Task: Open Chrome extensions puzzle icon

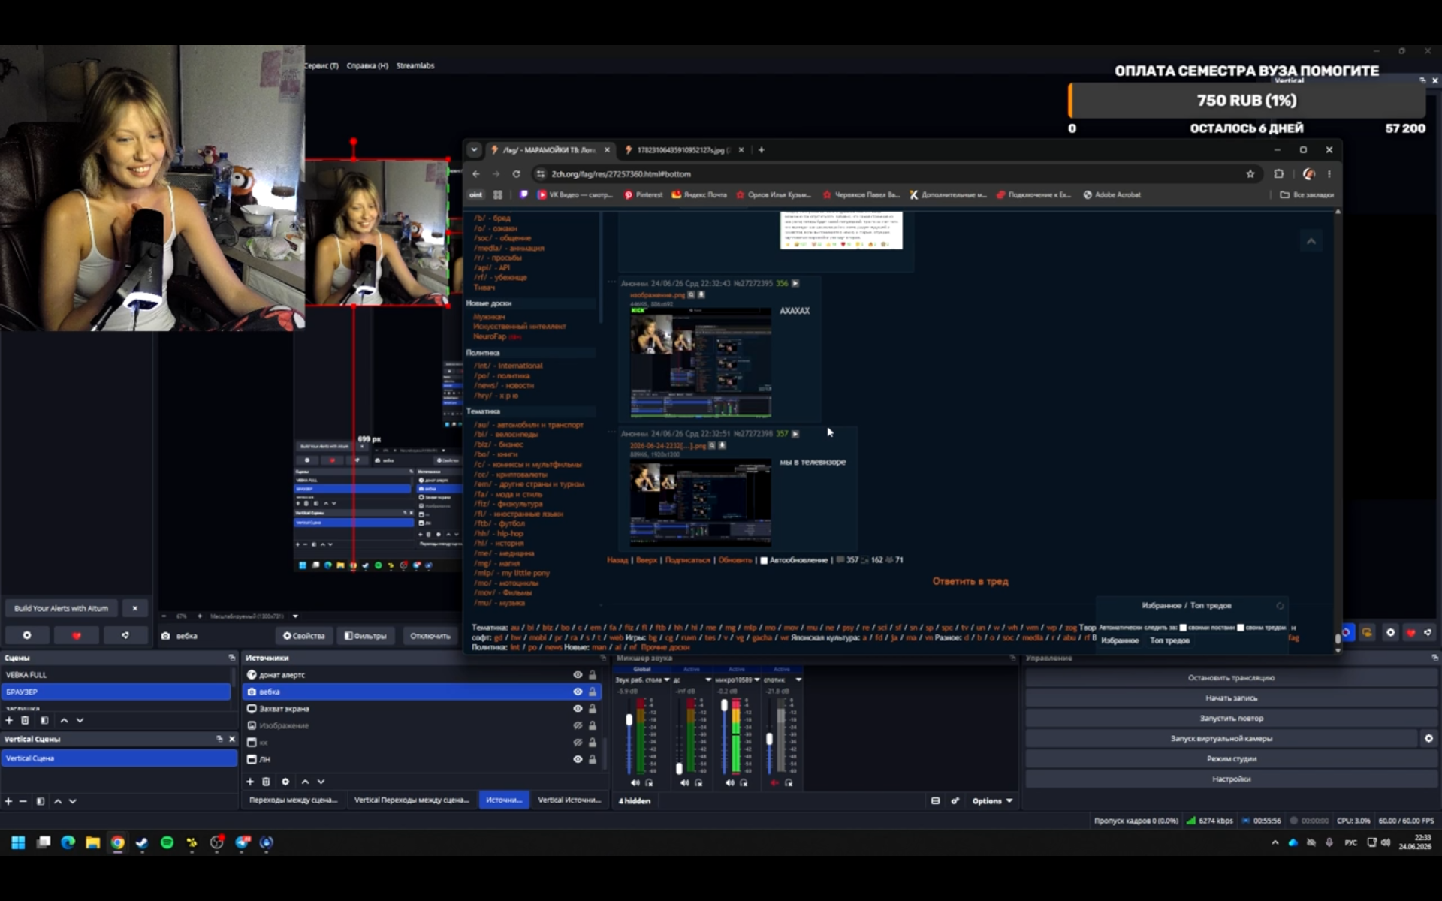Action: point(1279,173)
